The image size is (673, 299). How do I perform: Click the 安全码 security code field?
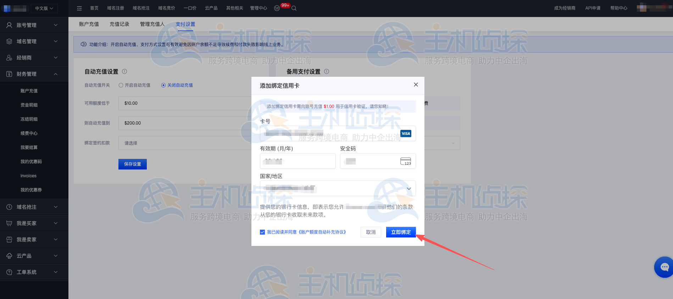point(378,161)
